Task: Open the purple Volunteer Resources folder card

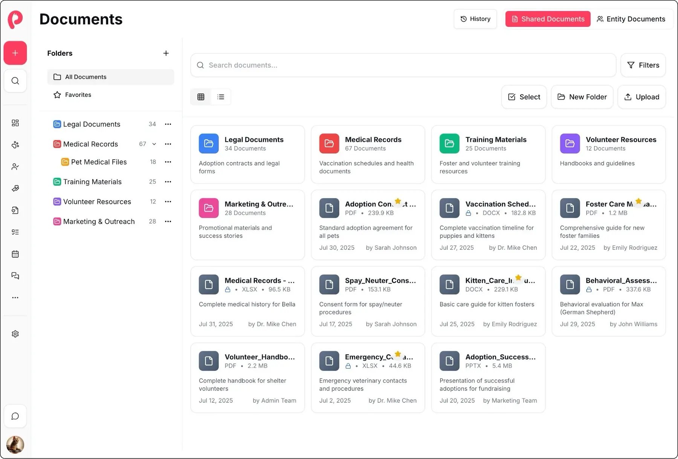Action: tap(608, 154)
